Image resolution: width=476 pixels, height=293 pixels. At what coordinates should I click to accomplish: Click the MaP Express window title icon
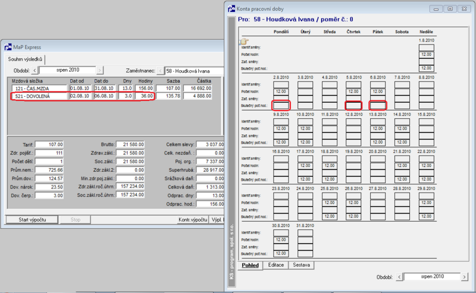(x=8, y=47)
